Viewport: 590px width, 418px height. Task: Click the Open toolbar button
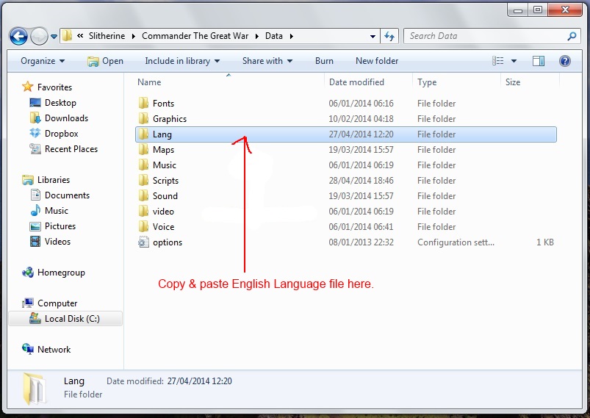click(x=105, y=61)
